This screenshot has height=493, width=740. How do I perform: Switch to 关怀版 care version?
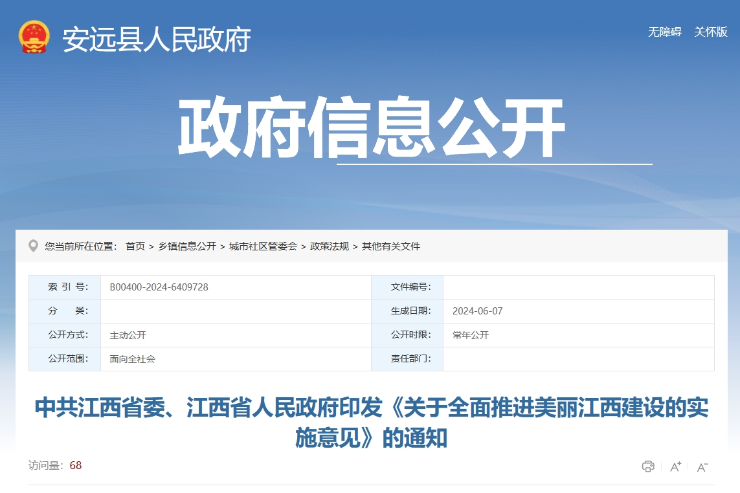coord(711,32)
